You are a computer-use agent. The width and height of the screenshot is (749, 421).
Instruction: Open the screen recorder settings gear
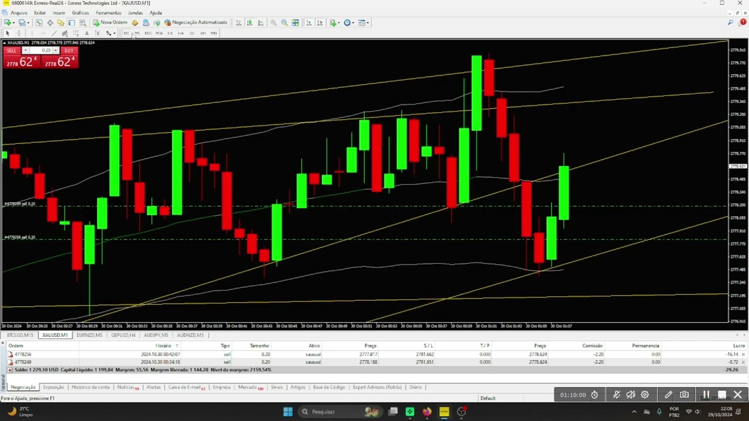point(645,395)
